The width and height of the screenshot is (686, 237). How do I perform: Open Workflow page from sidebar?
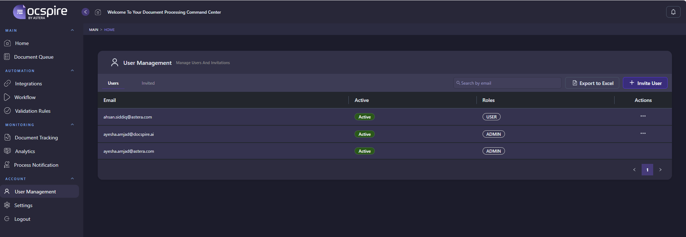pos(25,97)
